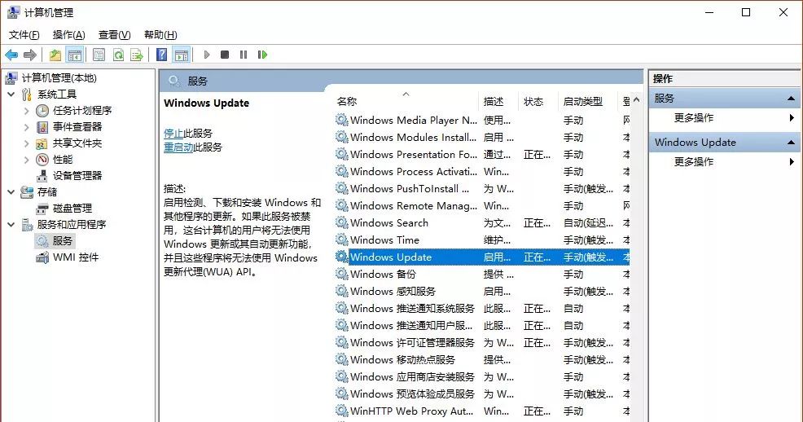803x422 pixels.
Task: Click the Export List toolbar icon
Action: tap(137, 55)
